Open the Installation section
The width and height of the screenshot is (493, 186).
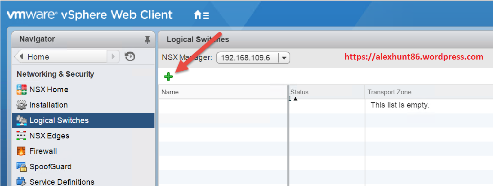(49, 105)
